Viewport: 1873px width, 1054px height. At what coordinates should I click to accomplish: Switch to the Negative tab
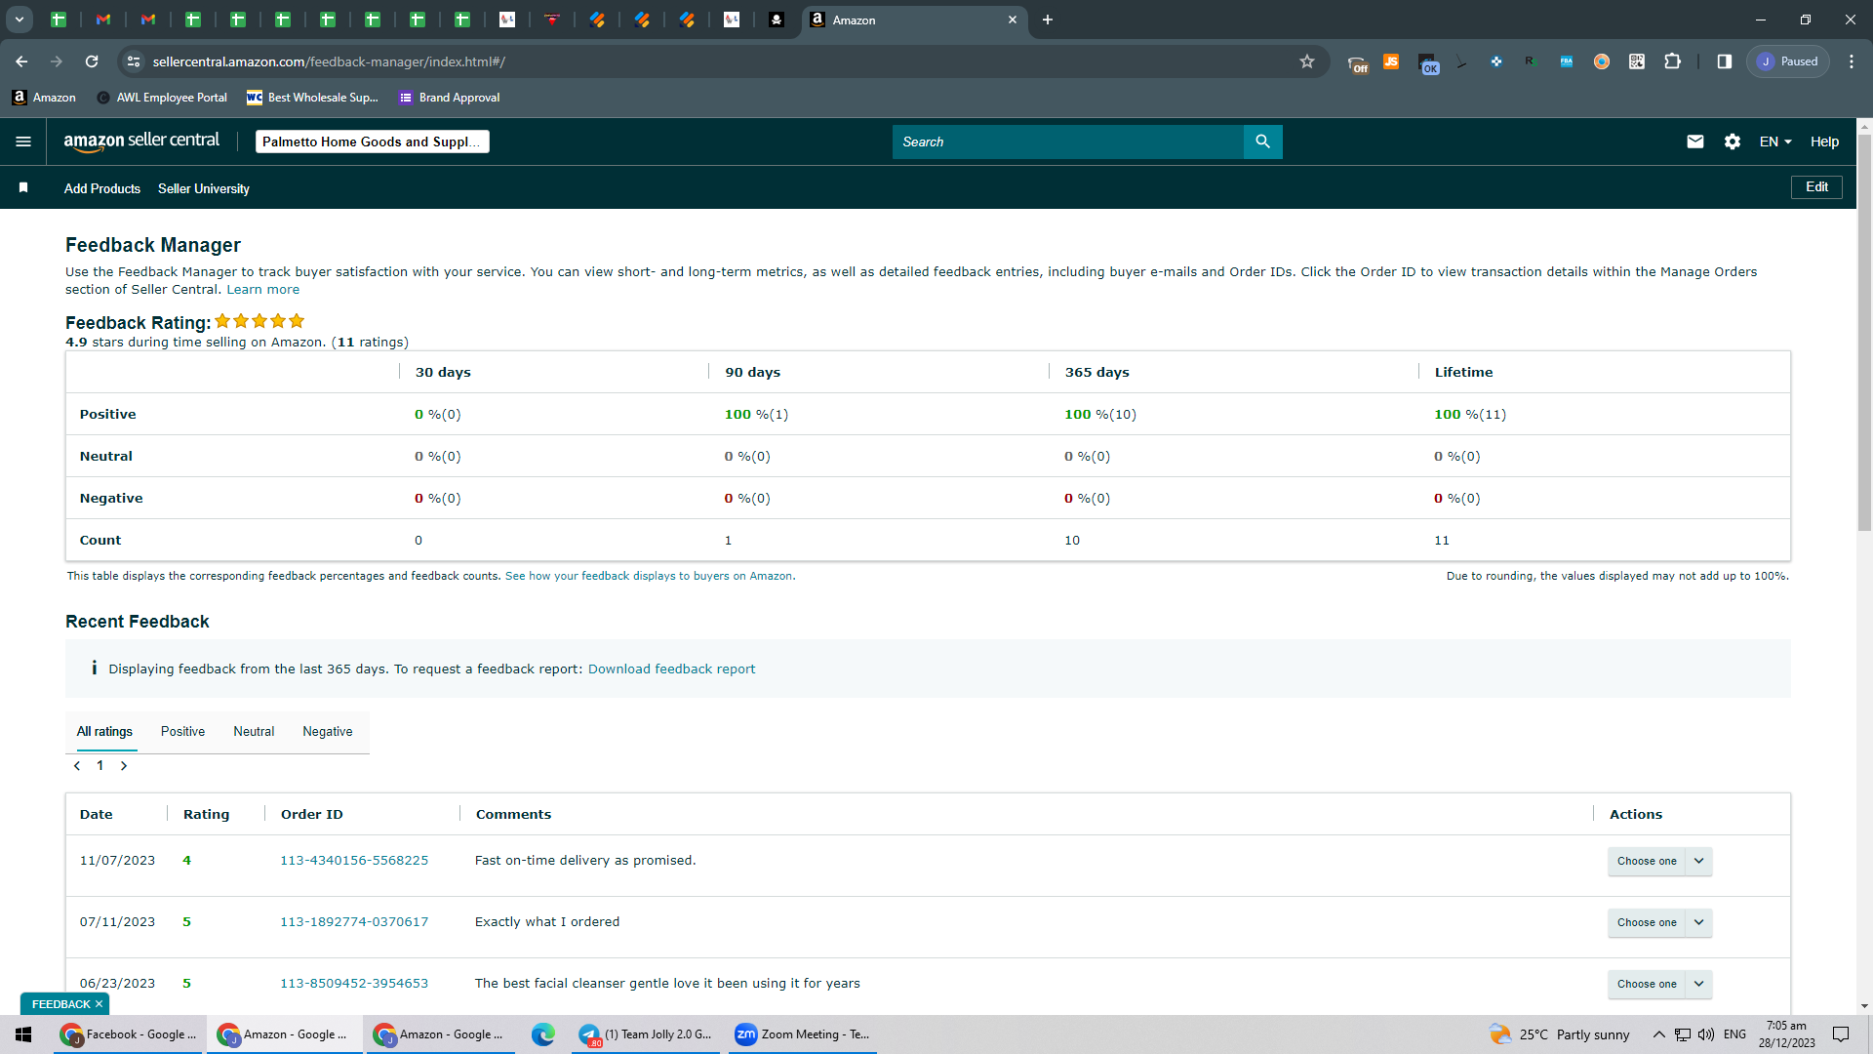point(328,731)
